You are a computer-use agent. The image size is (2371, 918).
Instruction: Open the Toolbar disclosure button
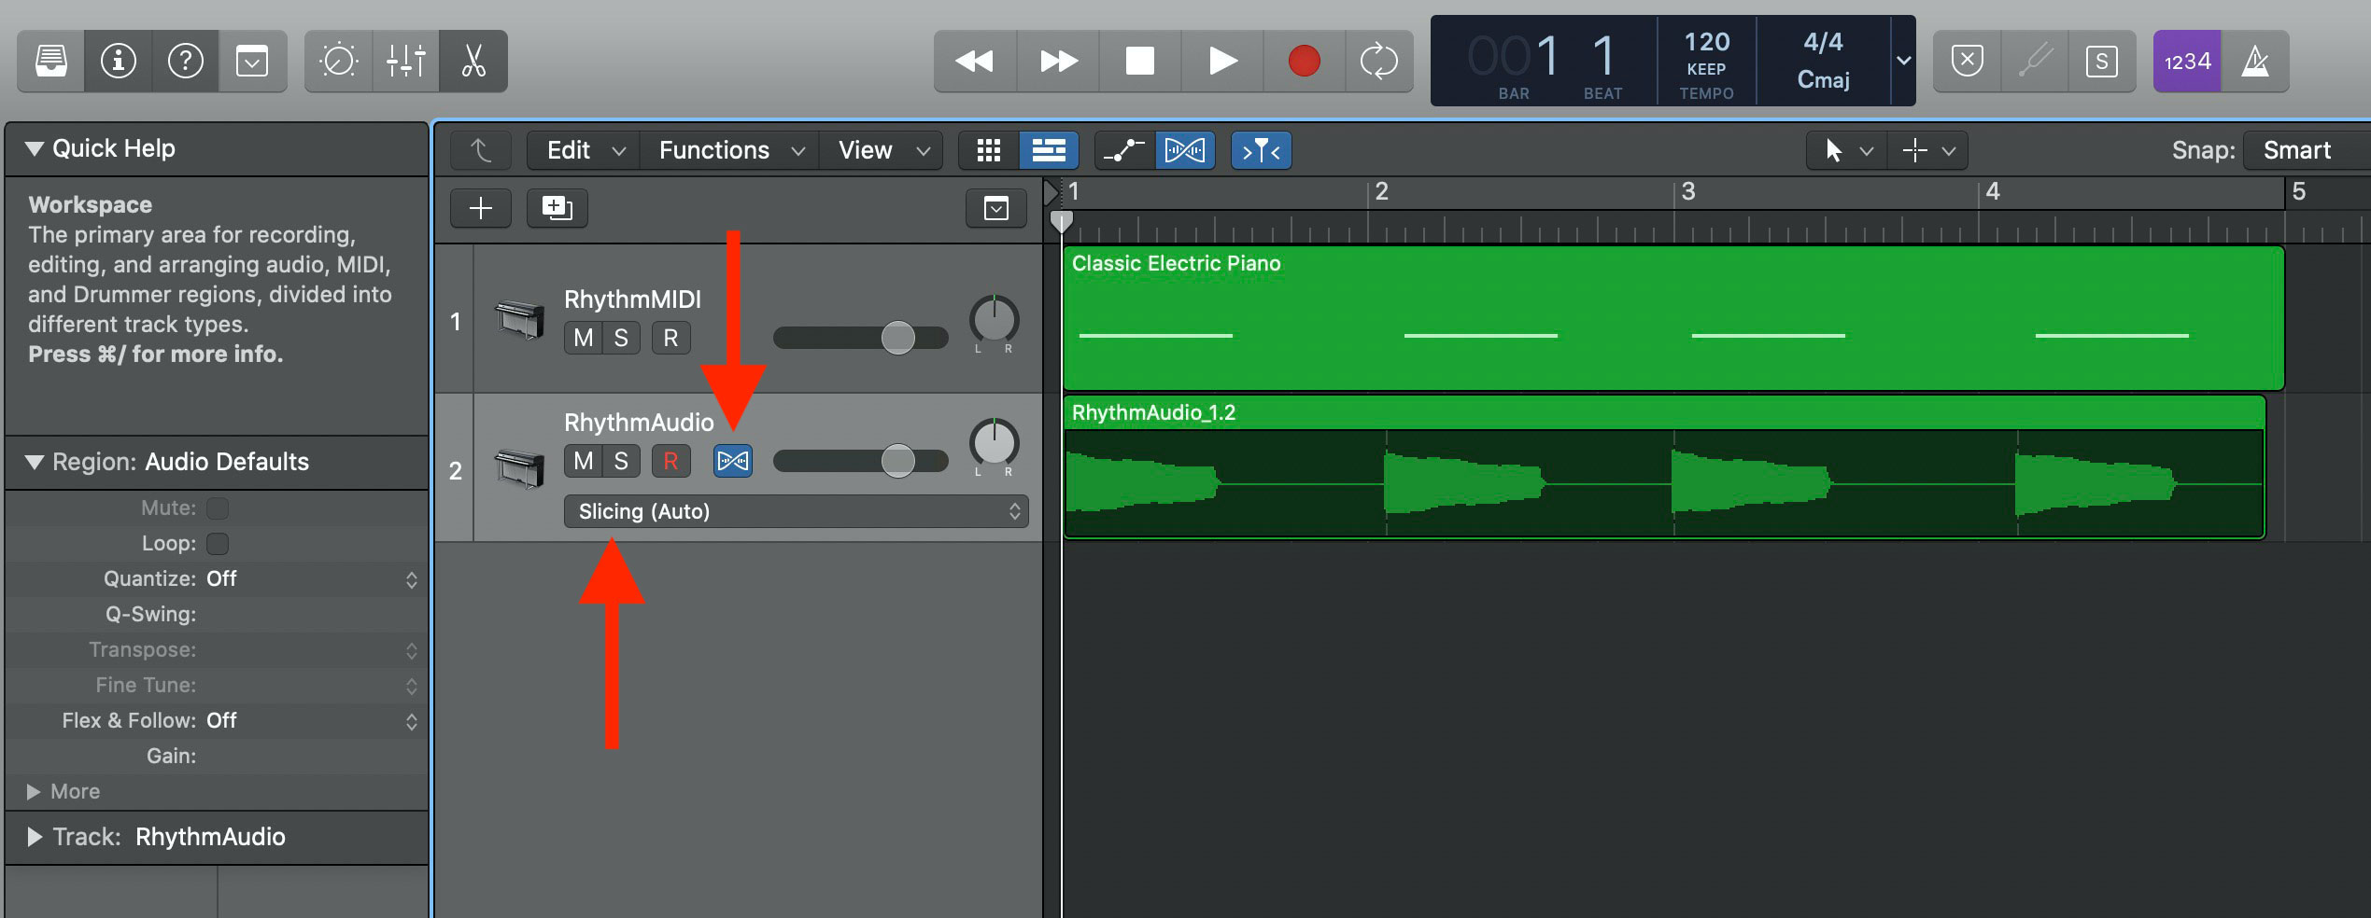pos(252,62)
